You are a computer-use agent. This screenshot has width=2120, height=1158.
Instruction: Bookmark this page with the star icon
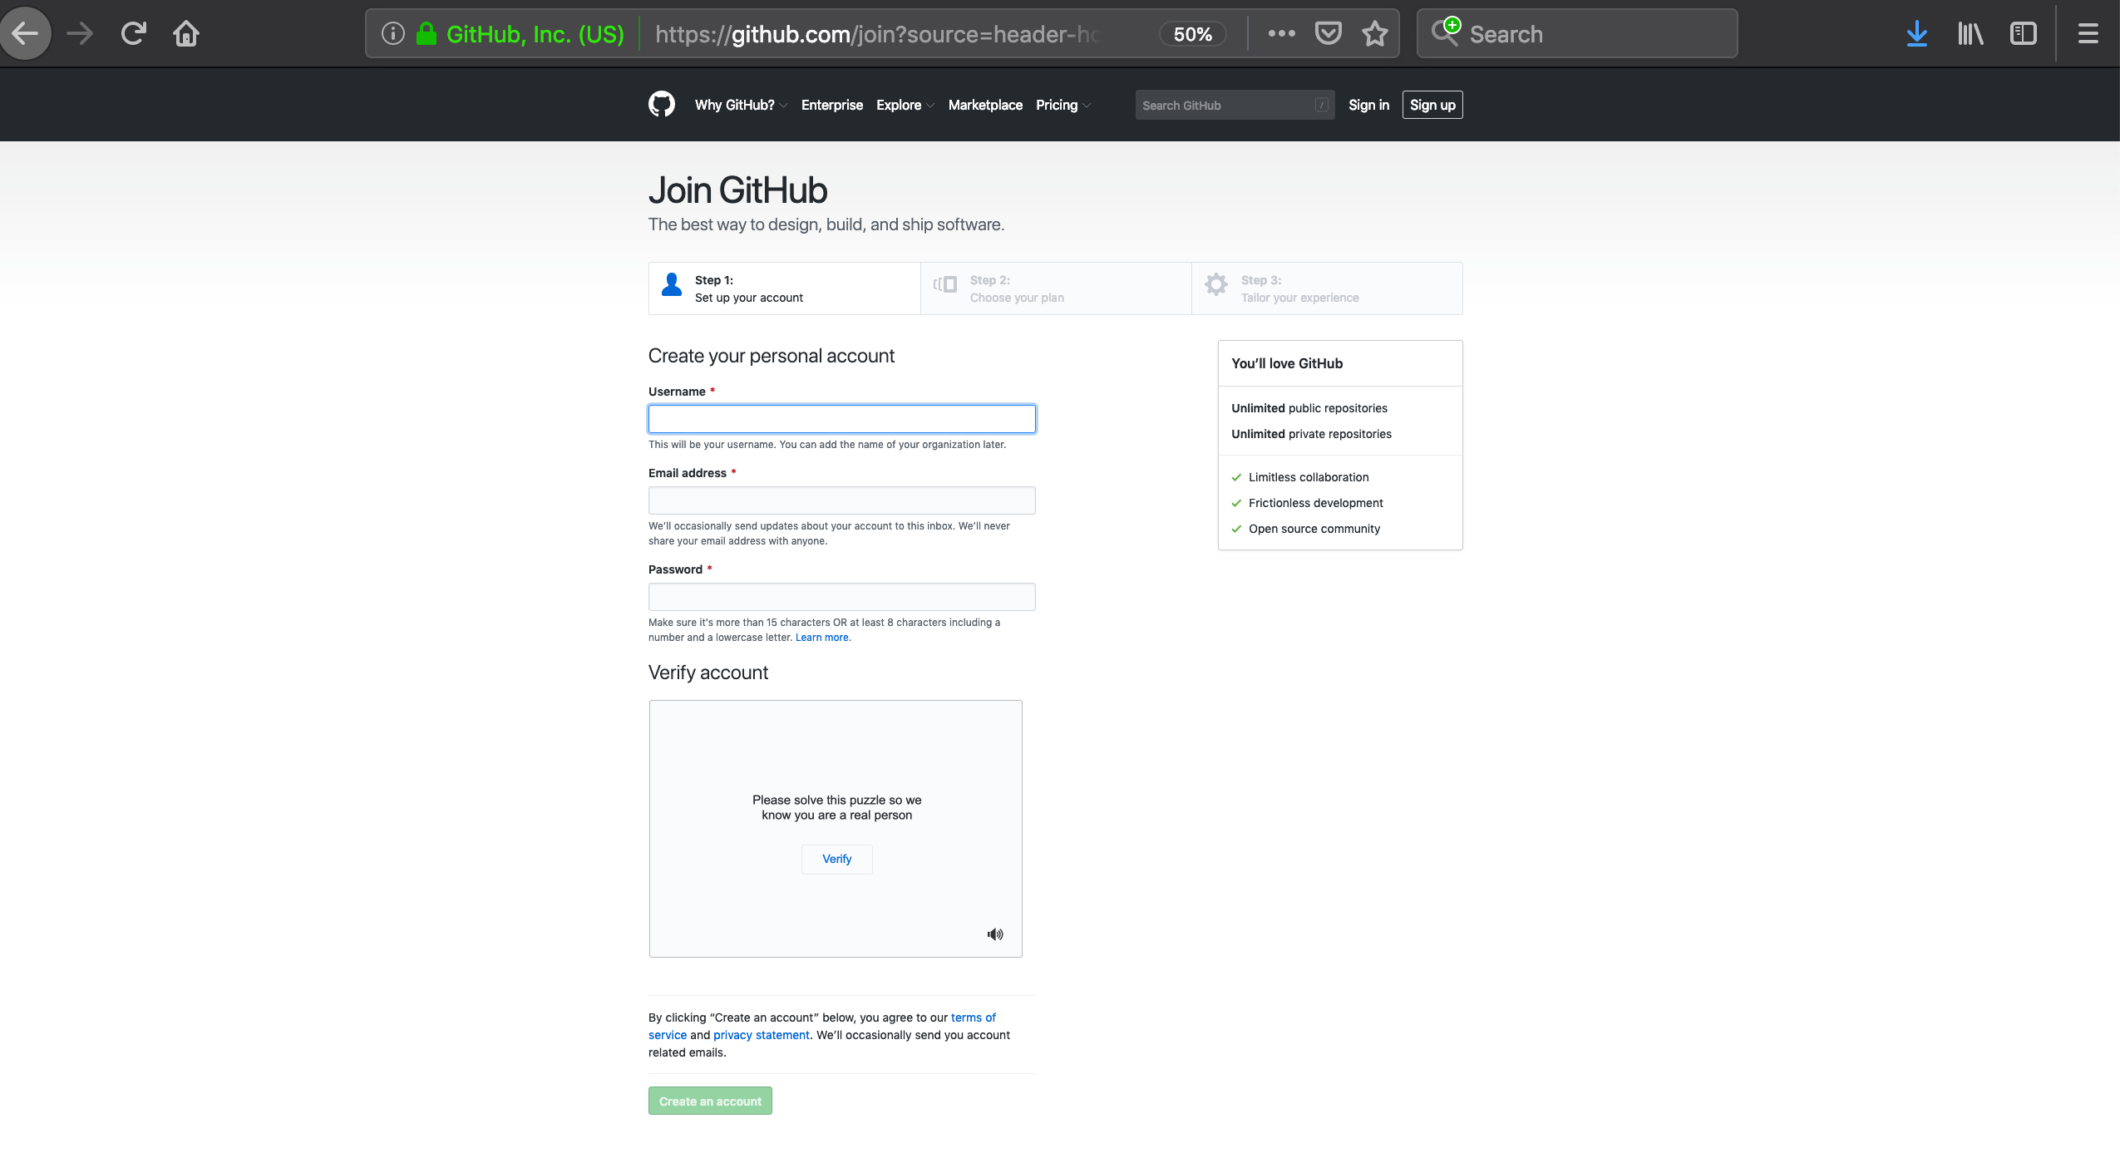[x=1375, y=33]
